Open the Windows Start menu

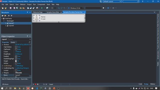pos(2,88)
